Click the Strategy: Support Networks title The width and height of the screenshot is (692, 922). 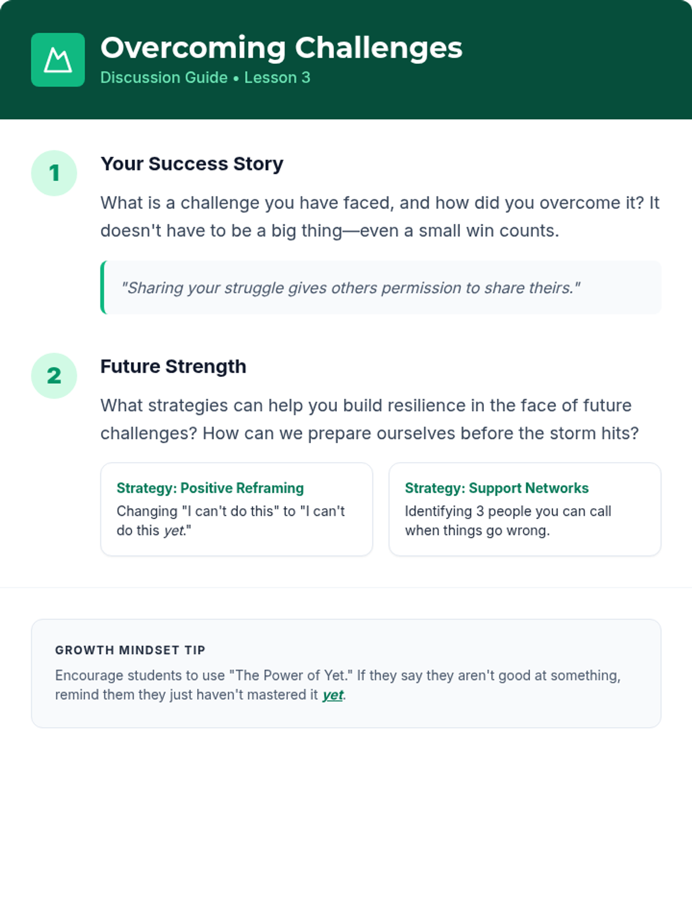click(x=497, y=488)
